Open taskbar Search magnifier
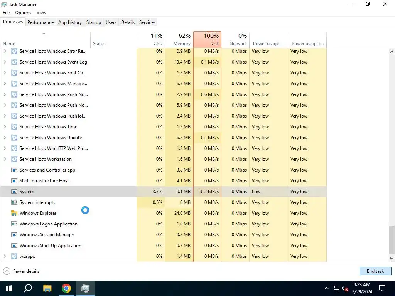The image size is (395, 296). (28, 288)
